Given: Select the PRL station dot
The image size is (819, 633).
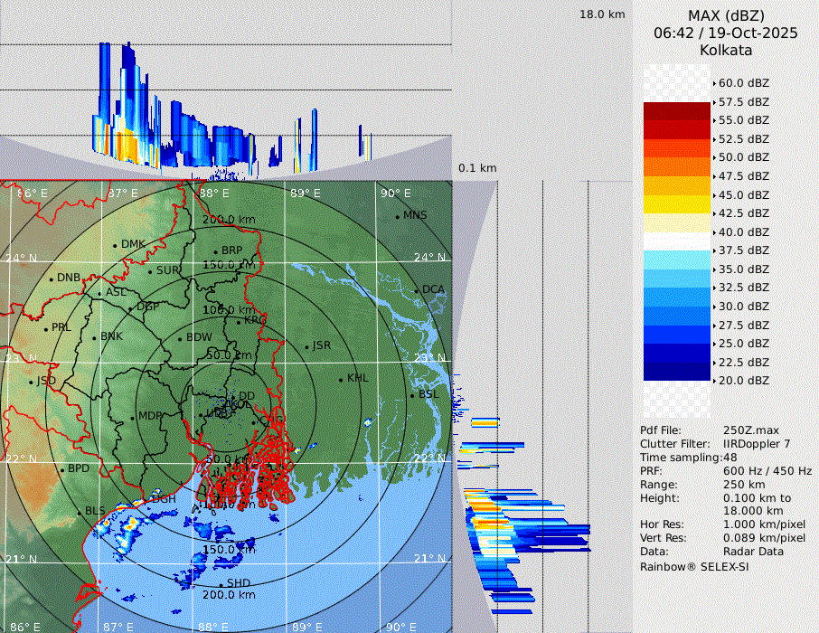Looking at the screenshot, I should [45, 328].
